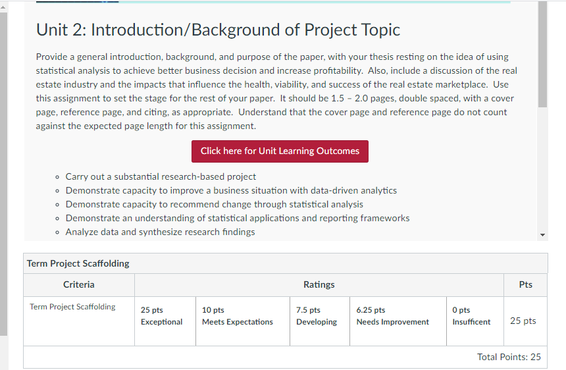This screenshot has height=370, width=566.
Task: Select the 6.25 pts Needs Improvement rating
Action: [398, 321]
